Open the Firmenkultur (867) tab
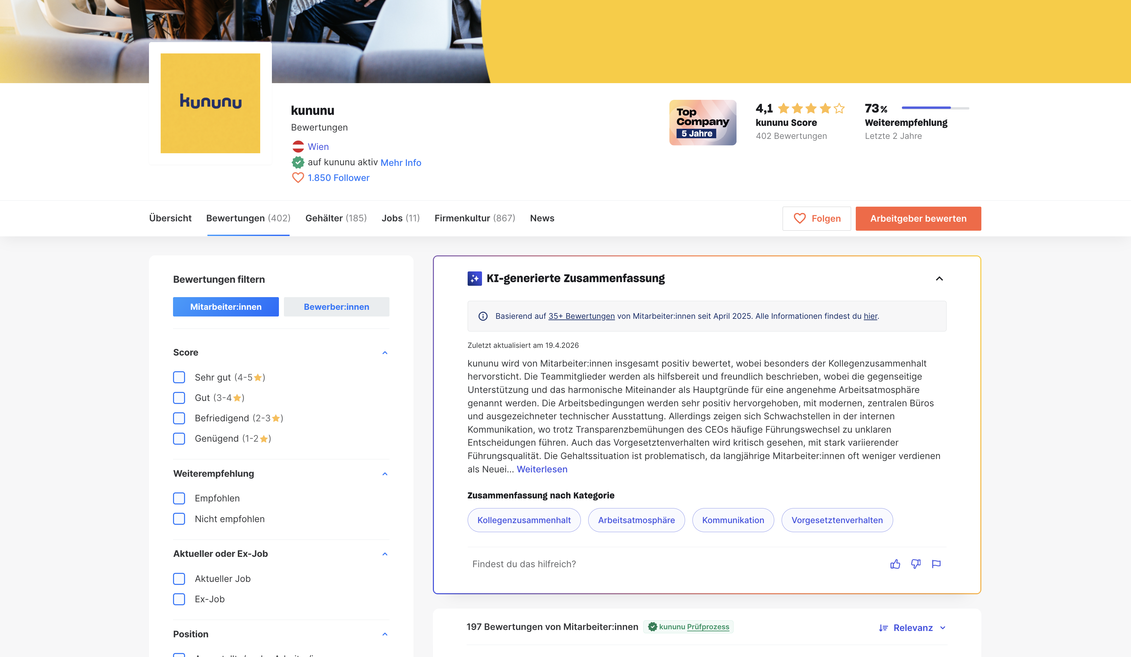This screenshot has height=657, width=1131. [x=475, y=218]
